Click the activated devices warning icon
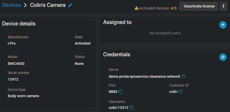This screenshot has width=230, height=112. tap(136, 8)
